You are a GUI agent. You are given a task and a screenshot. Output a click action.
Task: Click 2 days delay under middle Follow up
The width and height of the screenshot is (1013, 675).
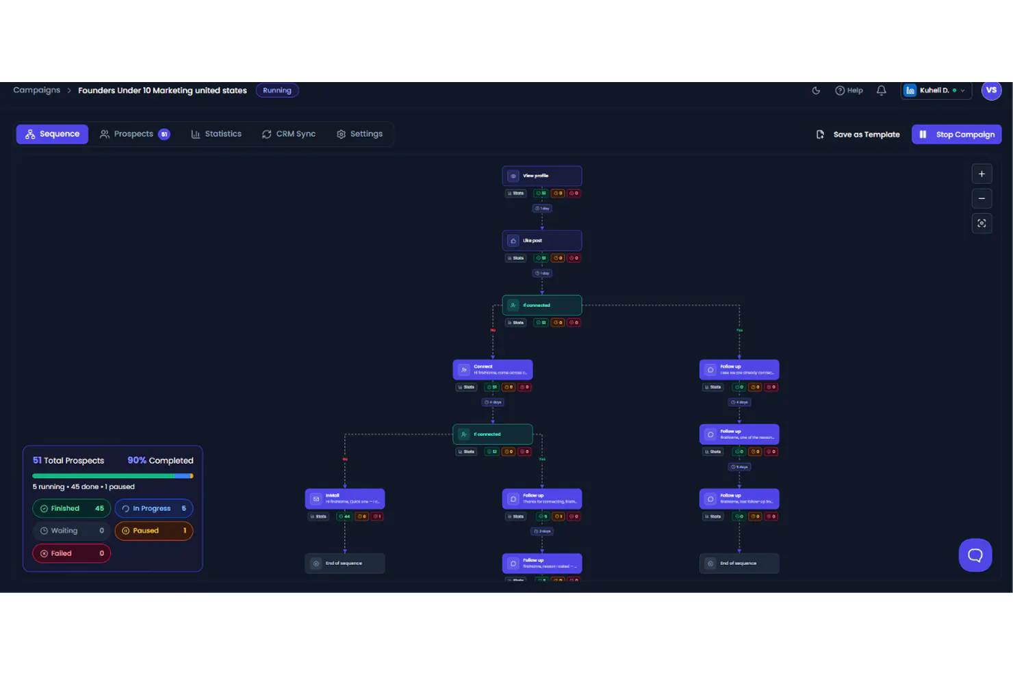click(542, 531)
